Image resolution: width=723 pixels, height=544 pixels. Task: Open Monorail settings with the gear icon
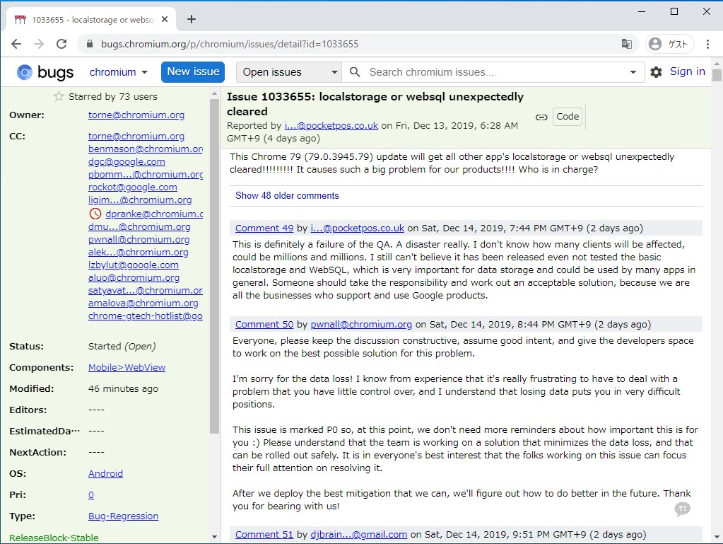(x=656, y=71)
